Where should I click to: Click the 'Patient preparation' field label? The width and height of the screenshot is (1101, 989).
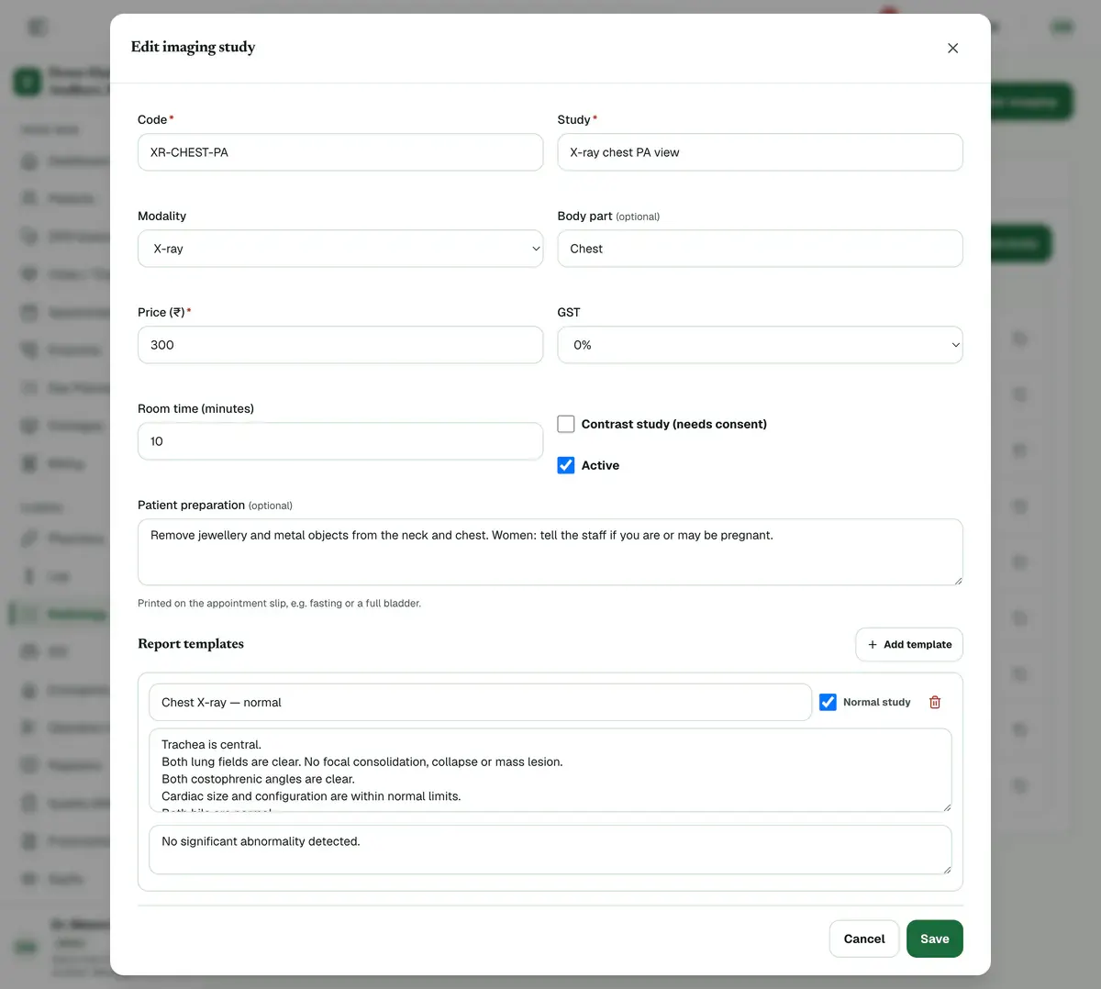click(191, 505)
